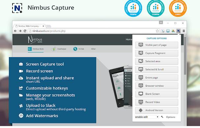Choose Capture Fragment option

point(157,53)
